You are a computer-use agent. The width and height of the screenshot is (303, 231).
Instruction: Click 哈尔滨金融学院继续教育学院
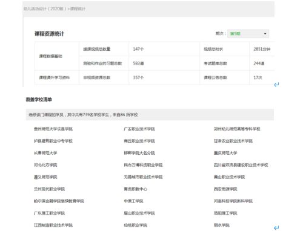tap(59, 201)
